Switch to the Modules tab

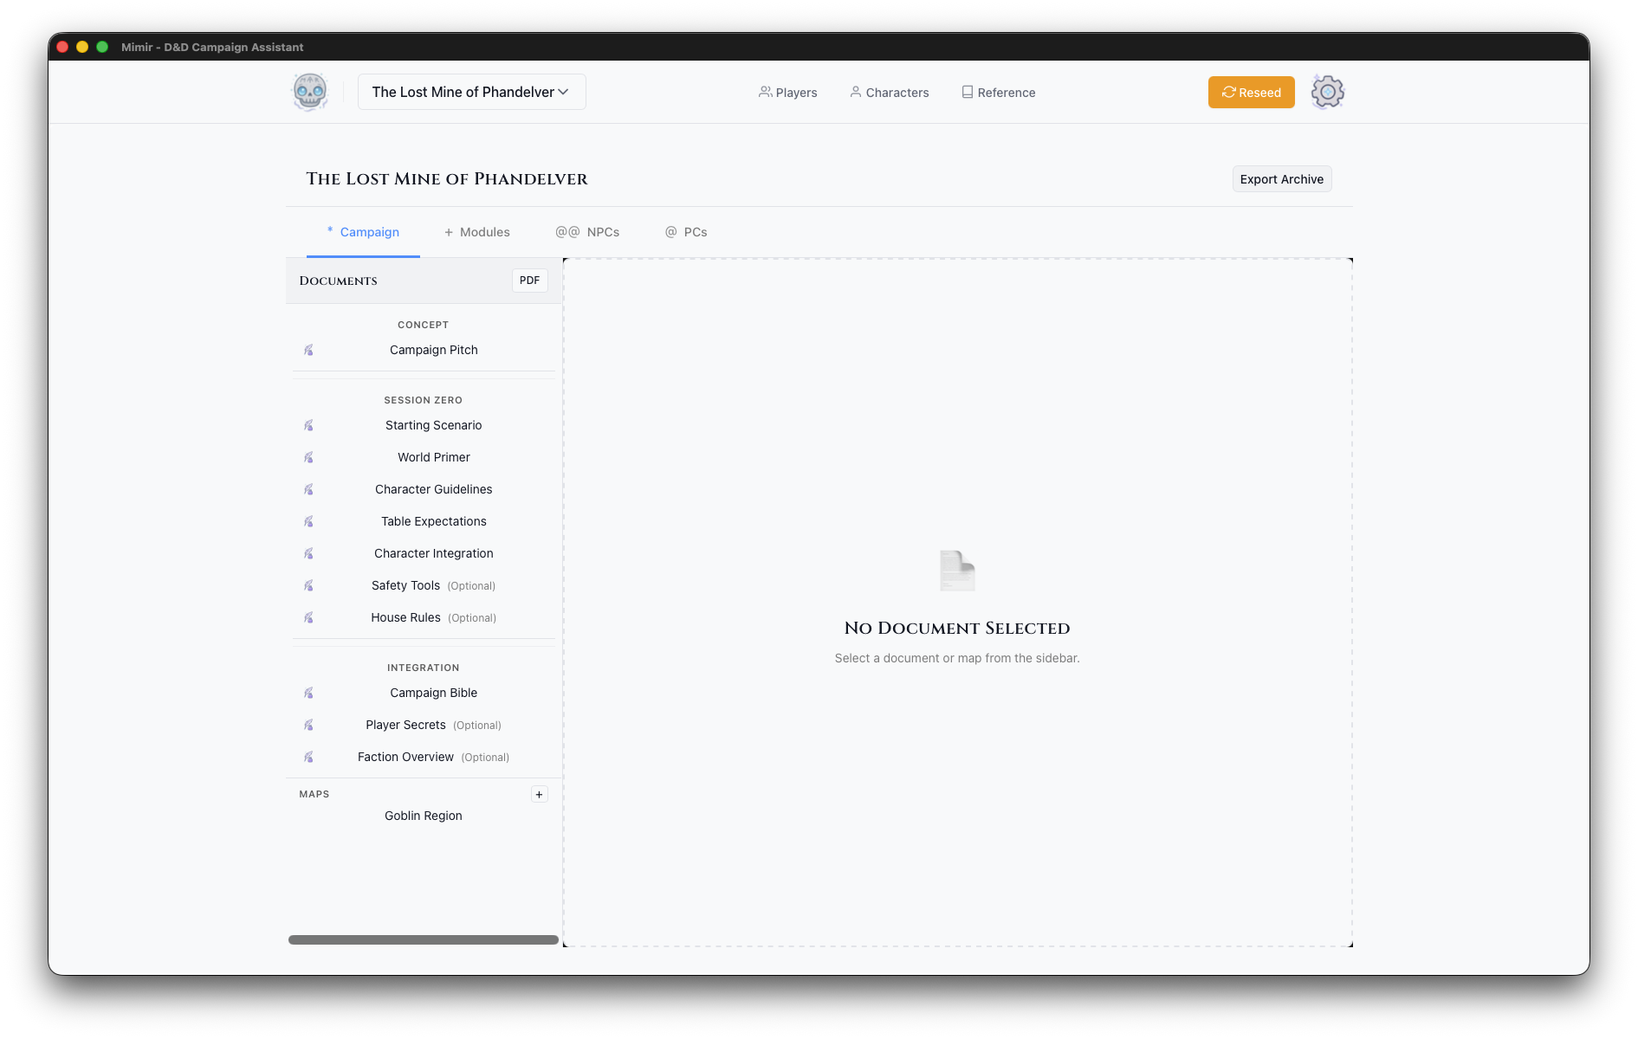coord(477,232)
